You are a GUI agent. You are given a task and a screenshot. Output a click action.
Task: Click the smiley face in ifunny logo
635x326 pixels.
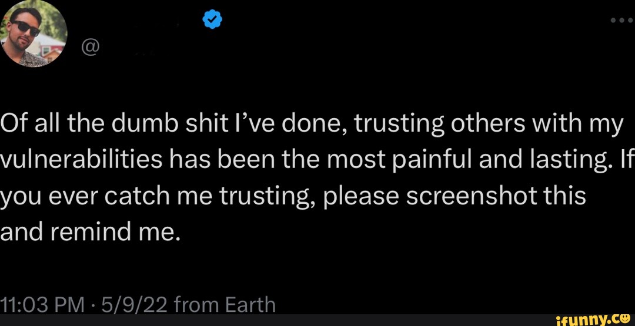click(626, 318)
